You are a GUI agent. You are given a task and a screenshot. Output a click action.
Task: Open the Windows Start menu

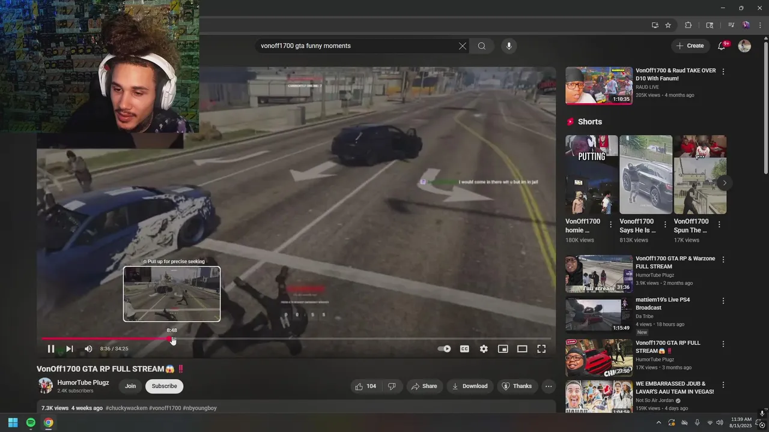click(13, 422)
